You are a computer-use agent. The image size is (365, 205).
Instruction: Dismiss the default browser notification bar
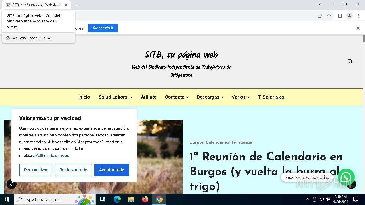pos(358,28)
